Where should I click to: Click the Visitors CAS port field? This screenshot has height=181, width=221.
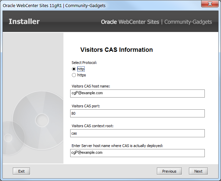pyautogui.click(x=137, y=113)
